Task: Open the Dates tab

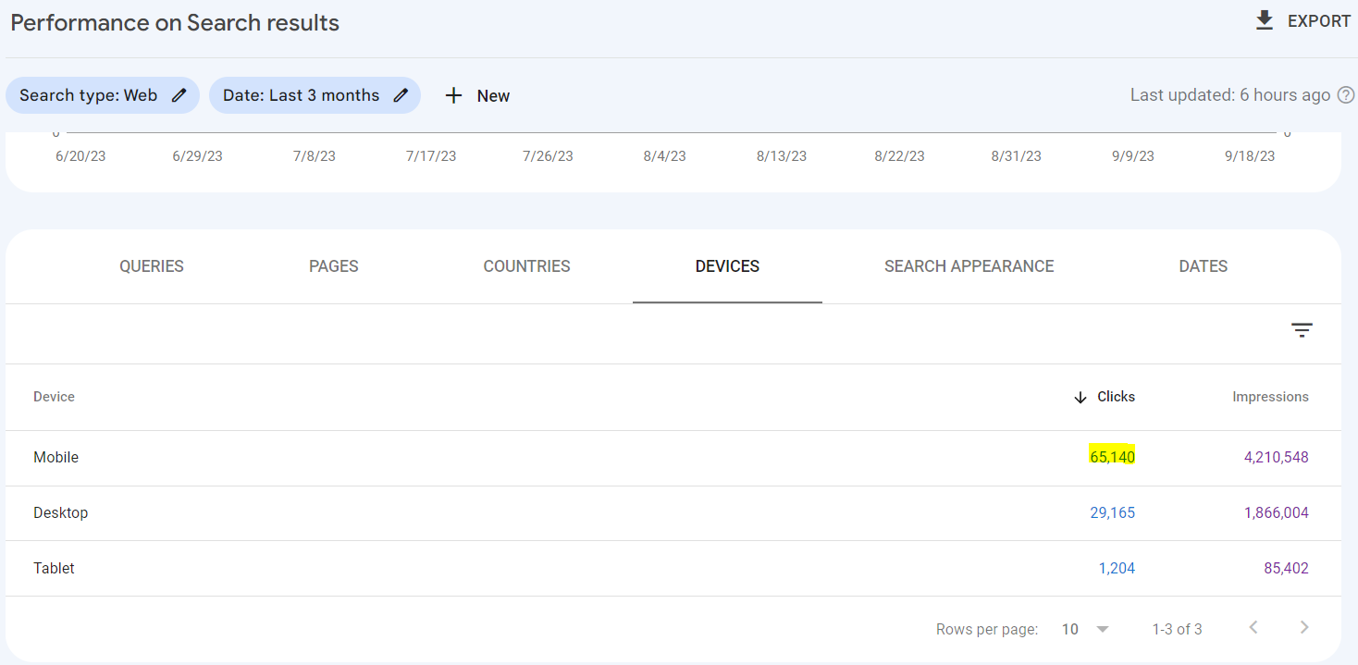Action: point(1203,266)
